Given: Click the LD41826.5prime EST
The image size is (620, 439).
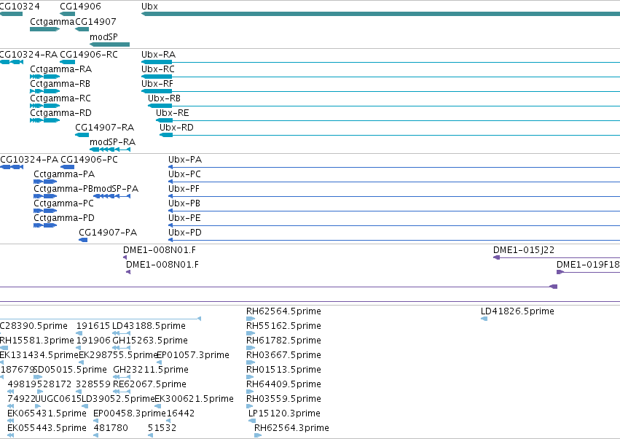Looking at the screenshot, I should [484, 319].
